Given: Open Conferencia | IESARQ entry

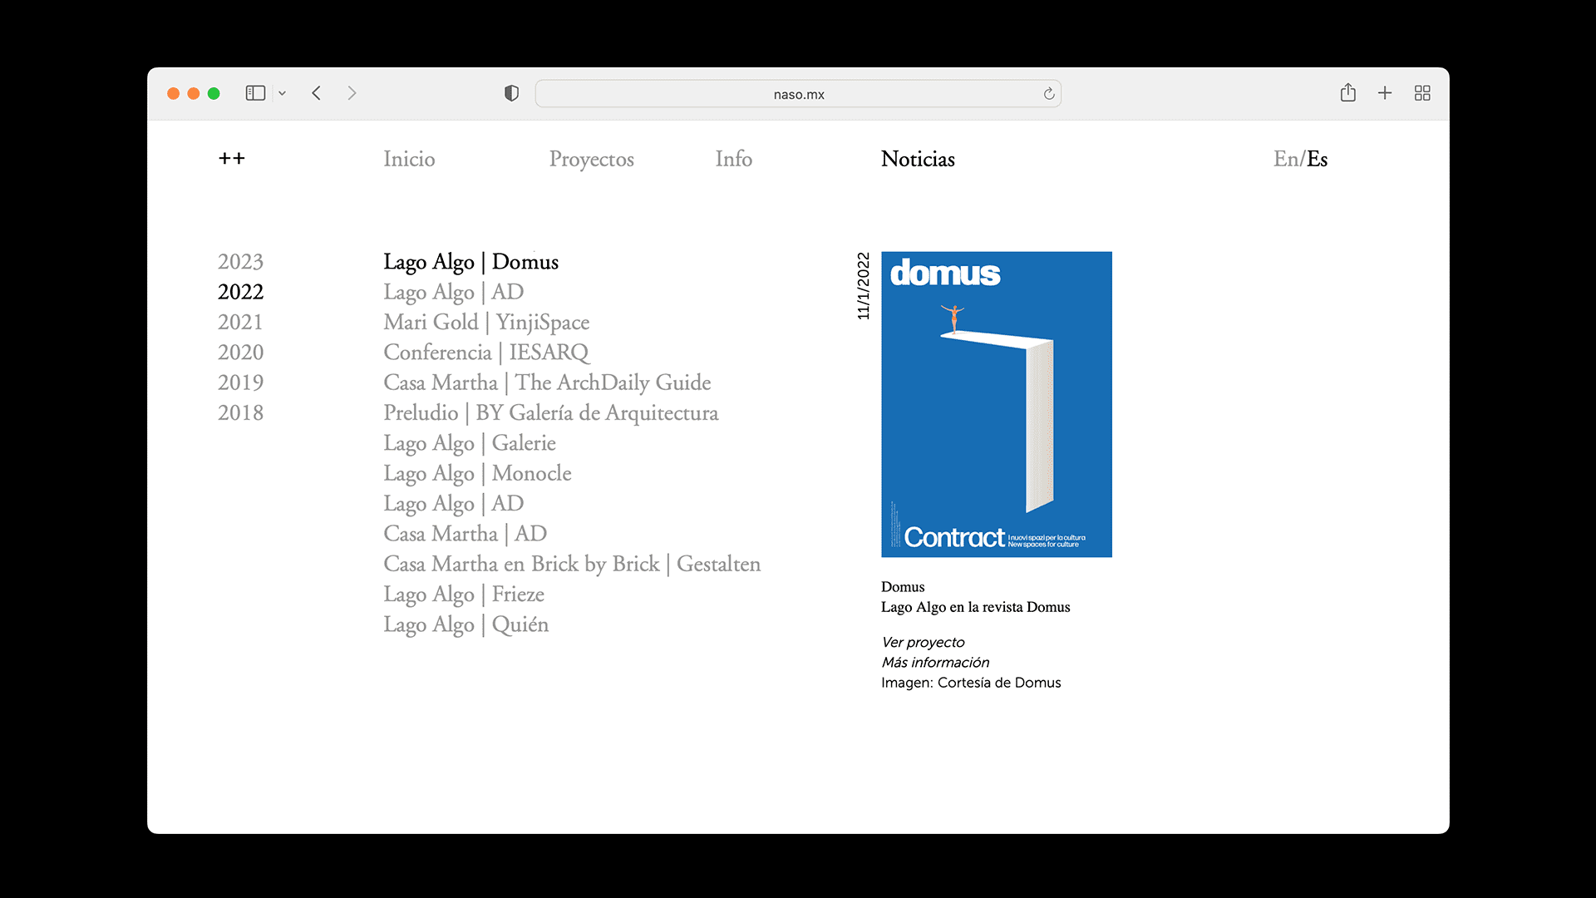Looking at the screenshot, I should (x=486, y=353).
